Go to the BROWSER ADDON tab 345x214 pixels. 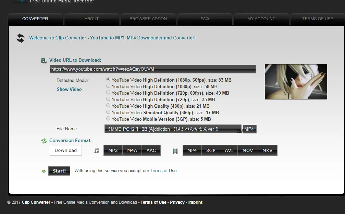148,19
